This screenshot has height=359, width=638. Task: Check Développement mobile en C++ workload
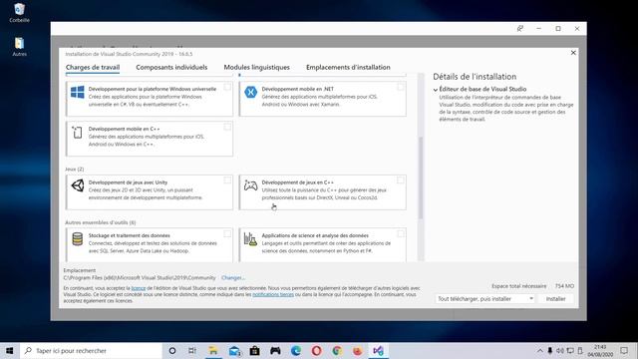pos(227,127)
